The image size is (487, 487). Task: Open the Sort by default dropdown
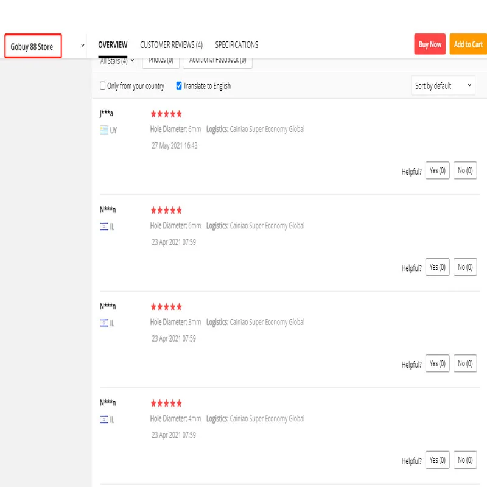[x=443, y=86]
